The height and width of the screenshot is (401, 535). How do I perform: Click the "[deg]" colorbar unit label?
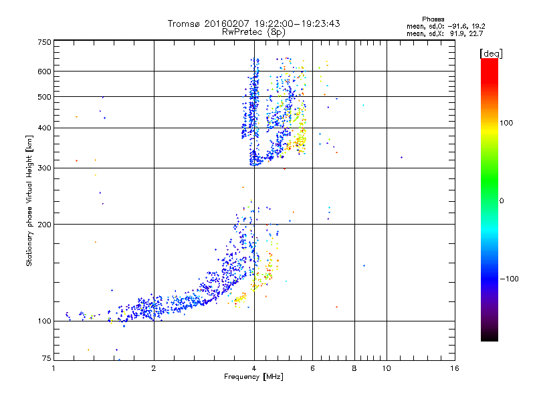click(491, 53)
